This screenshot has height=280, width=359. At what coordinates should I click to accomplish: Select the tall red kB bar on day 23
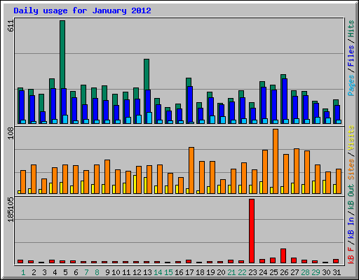click(252, 231)
